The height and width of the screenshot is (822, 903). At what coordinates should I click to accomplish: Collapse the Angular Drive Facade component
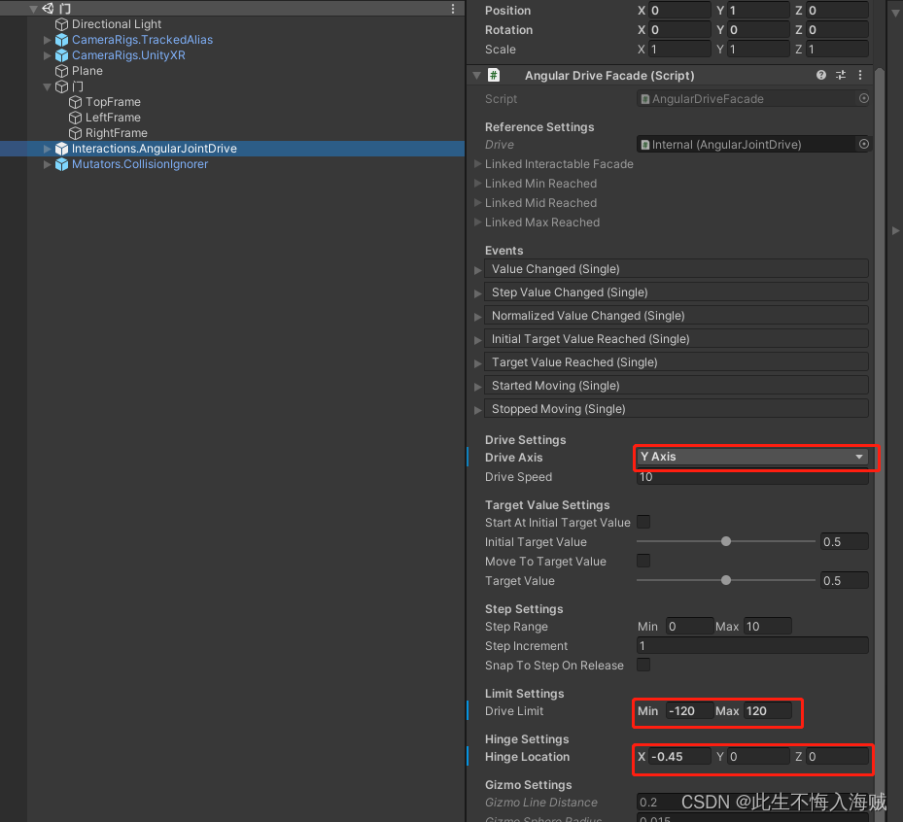click(474, 75)
